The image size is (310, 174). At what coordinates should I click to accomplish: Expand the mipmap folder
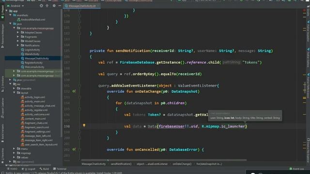pos(14,153)
